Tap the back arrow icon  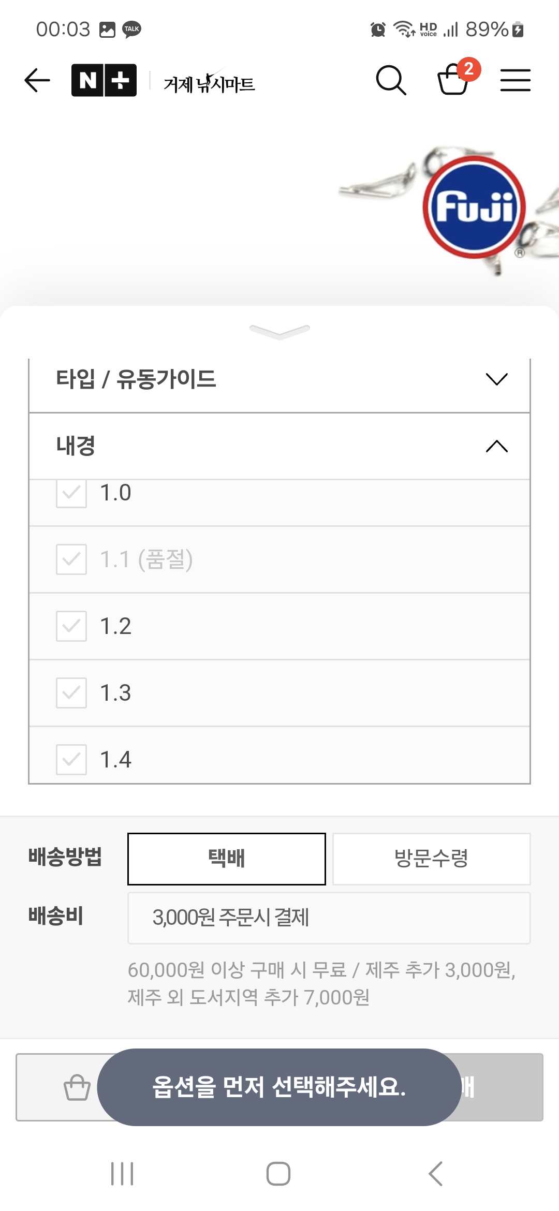37,80
